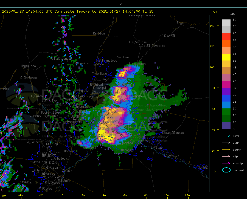Viewport: 247px width, 199px height.
Task: Click the 'Lomas_Blancas' map label
Action: (x=173, y=133)
